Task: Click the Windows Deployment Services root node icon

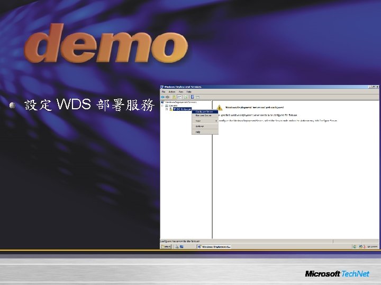Action: tap(162, 102)
